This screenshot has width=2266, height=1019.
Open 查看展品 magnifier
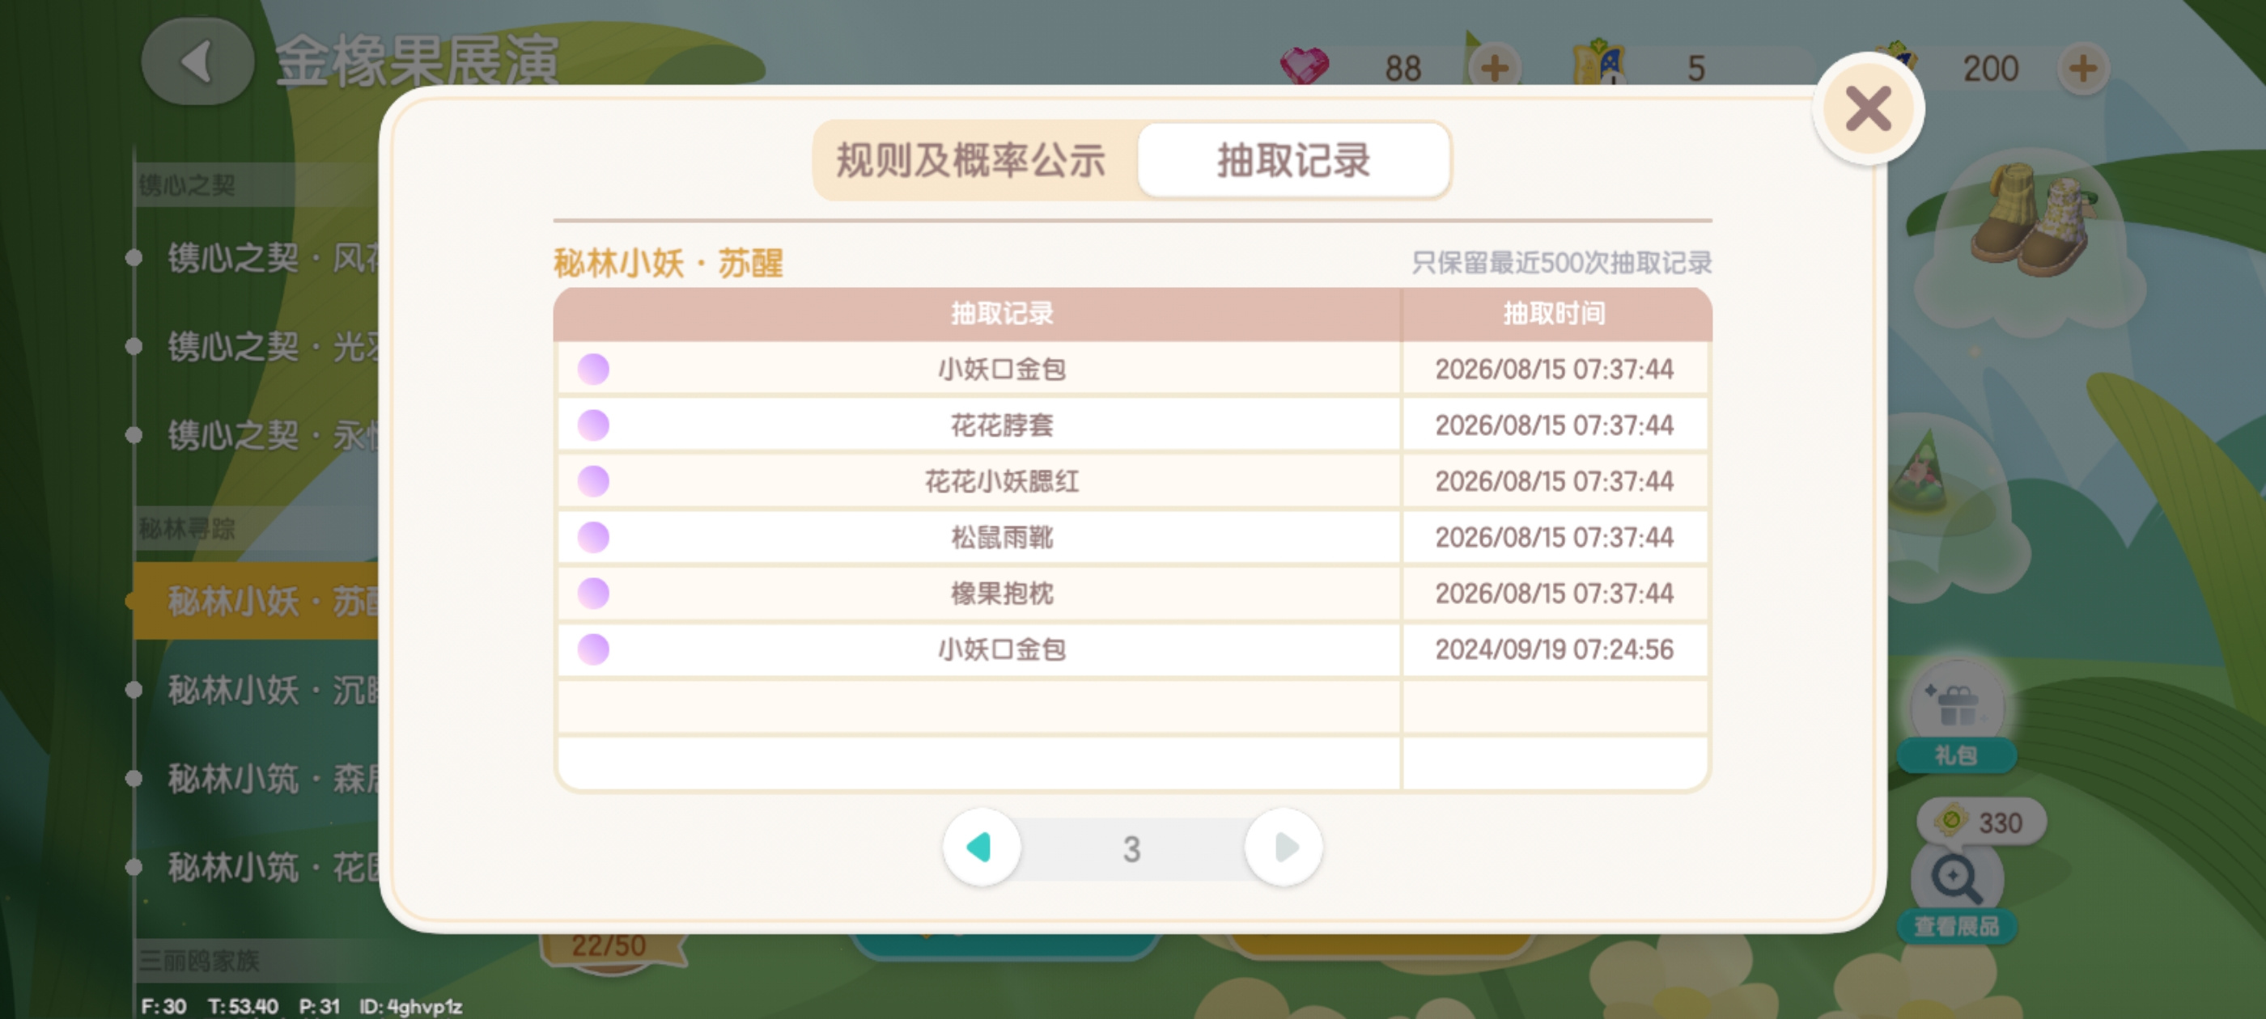click(1956, 892)
